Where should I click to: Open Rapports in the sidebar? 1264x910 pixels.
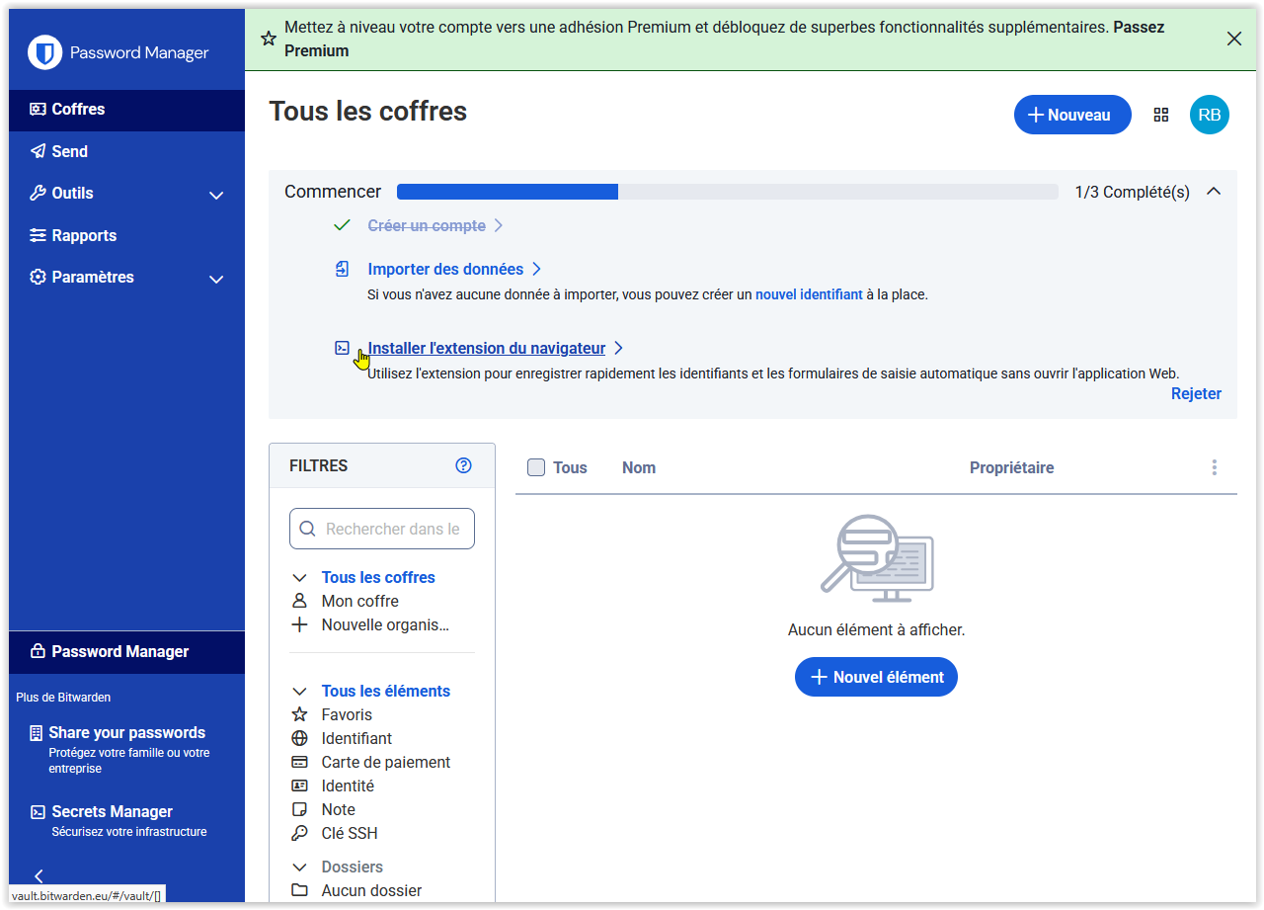pos(126,235)
